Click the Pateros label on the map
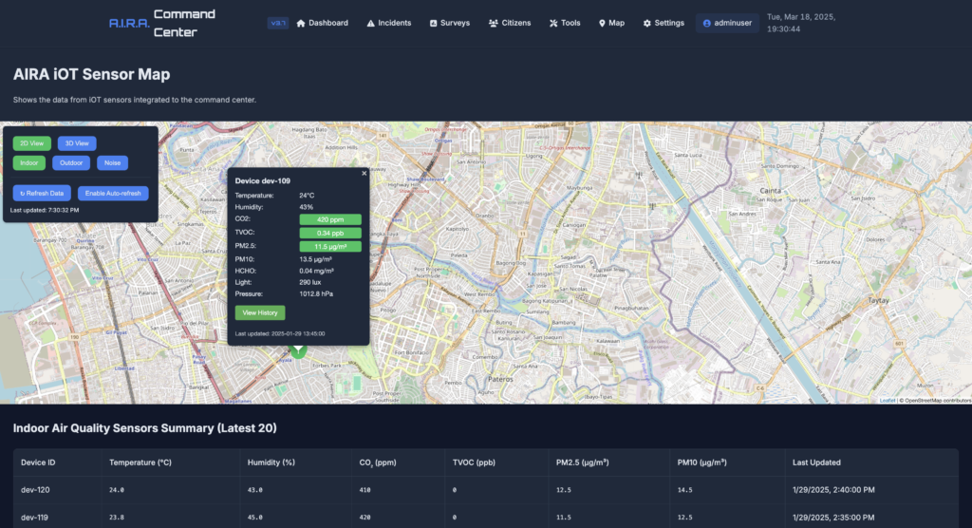972x528 pixels. (x=500, y=379)
